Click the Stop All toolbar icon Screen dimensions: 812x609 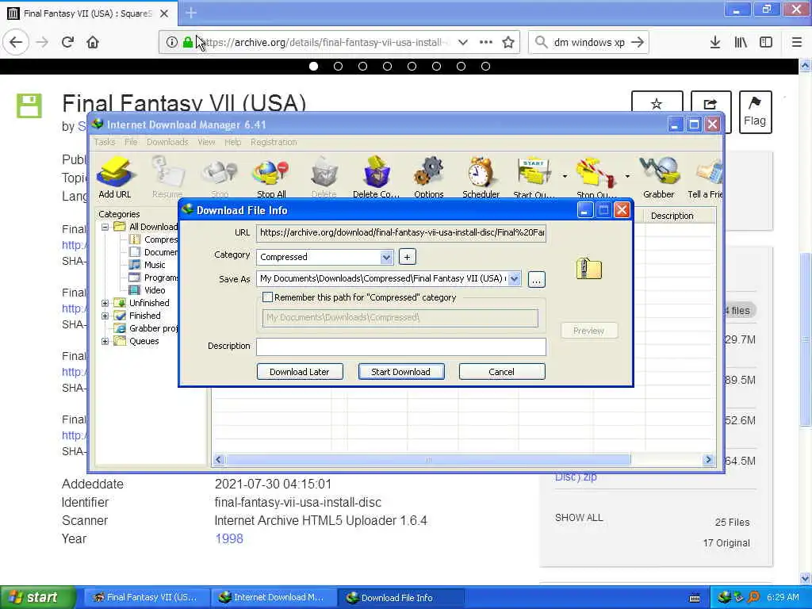tap(271, 178)
